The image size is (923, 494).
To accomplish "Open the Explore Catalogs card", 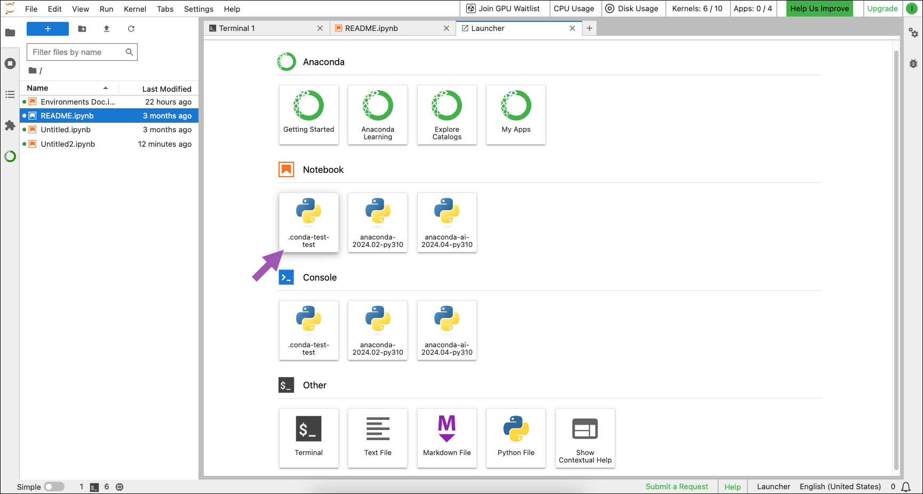I will click(447, 115).
